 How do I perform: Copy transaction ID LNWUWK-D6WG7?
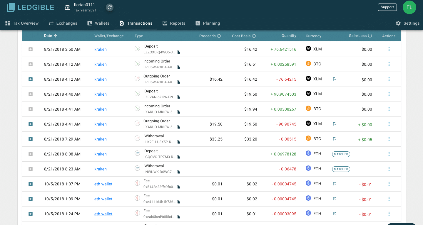[178, 172]
